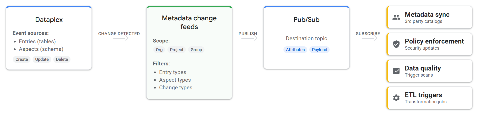Select the Update chip in Dataplex

(42, 59)
